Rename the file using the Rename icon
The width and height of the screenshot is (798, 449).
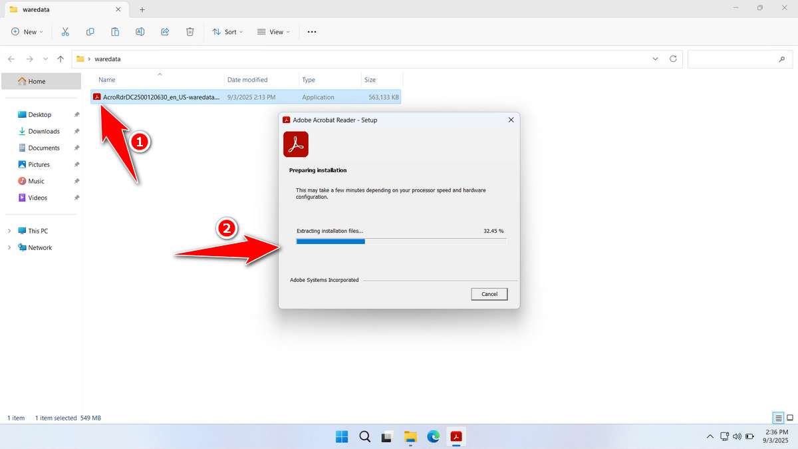pyautogui.click(x=140, y=31)
